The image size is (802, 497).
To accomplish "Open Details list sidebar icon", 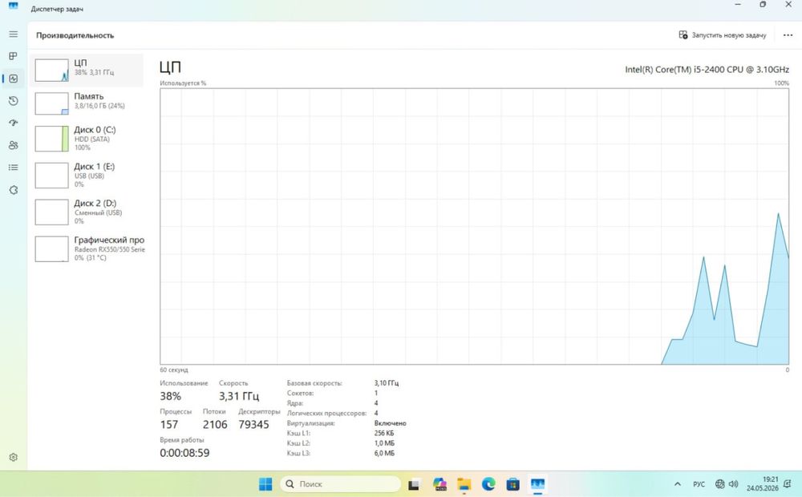I will click(14, 168).
